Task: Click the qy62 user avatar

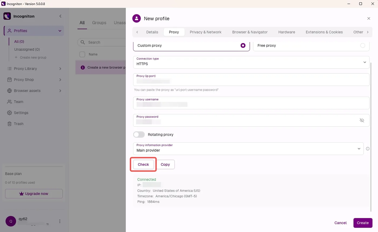Action: point(11,221)
